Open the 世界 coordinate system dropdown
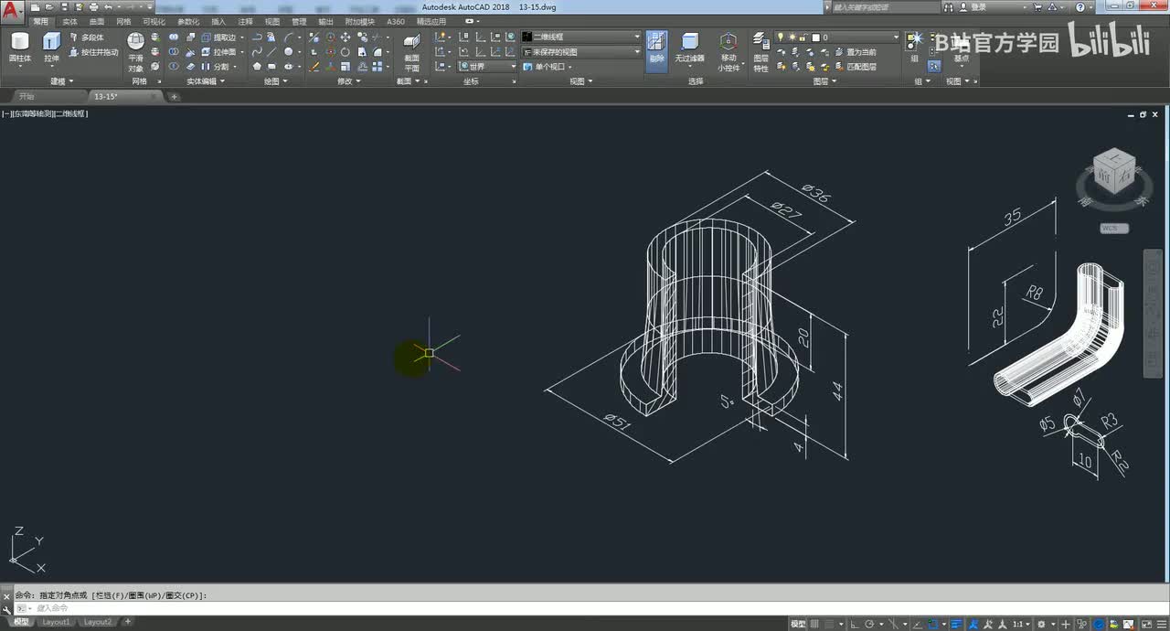This screenshot has height=631, width=1170. pos(487,67)
